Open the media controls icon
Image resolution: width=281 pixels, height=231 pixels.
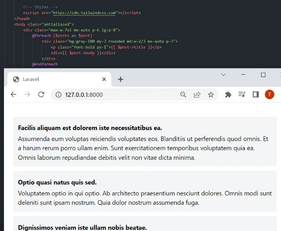point(242,95)
